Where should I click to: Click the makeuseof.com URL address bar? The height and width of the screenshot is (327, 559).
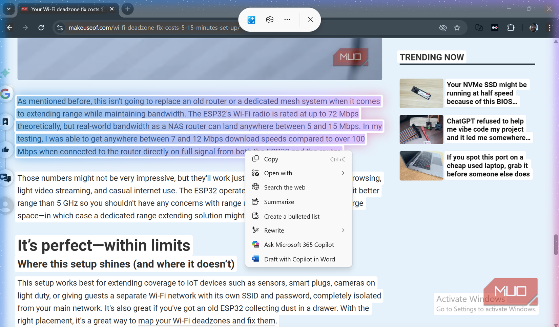154,28
